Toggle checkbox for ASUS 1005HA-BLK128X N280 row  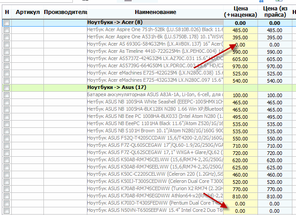pos(7,109)
